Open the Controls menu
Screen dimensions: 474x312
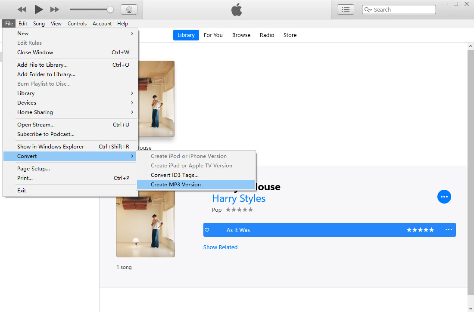pyautogui.click(x=77, y=24)
